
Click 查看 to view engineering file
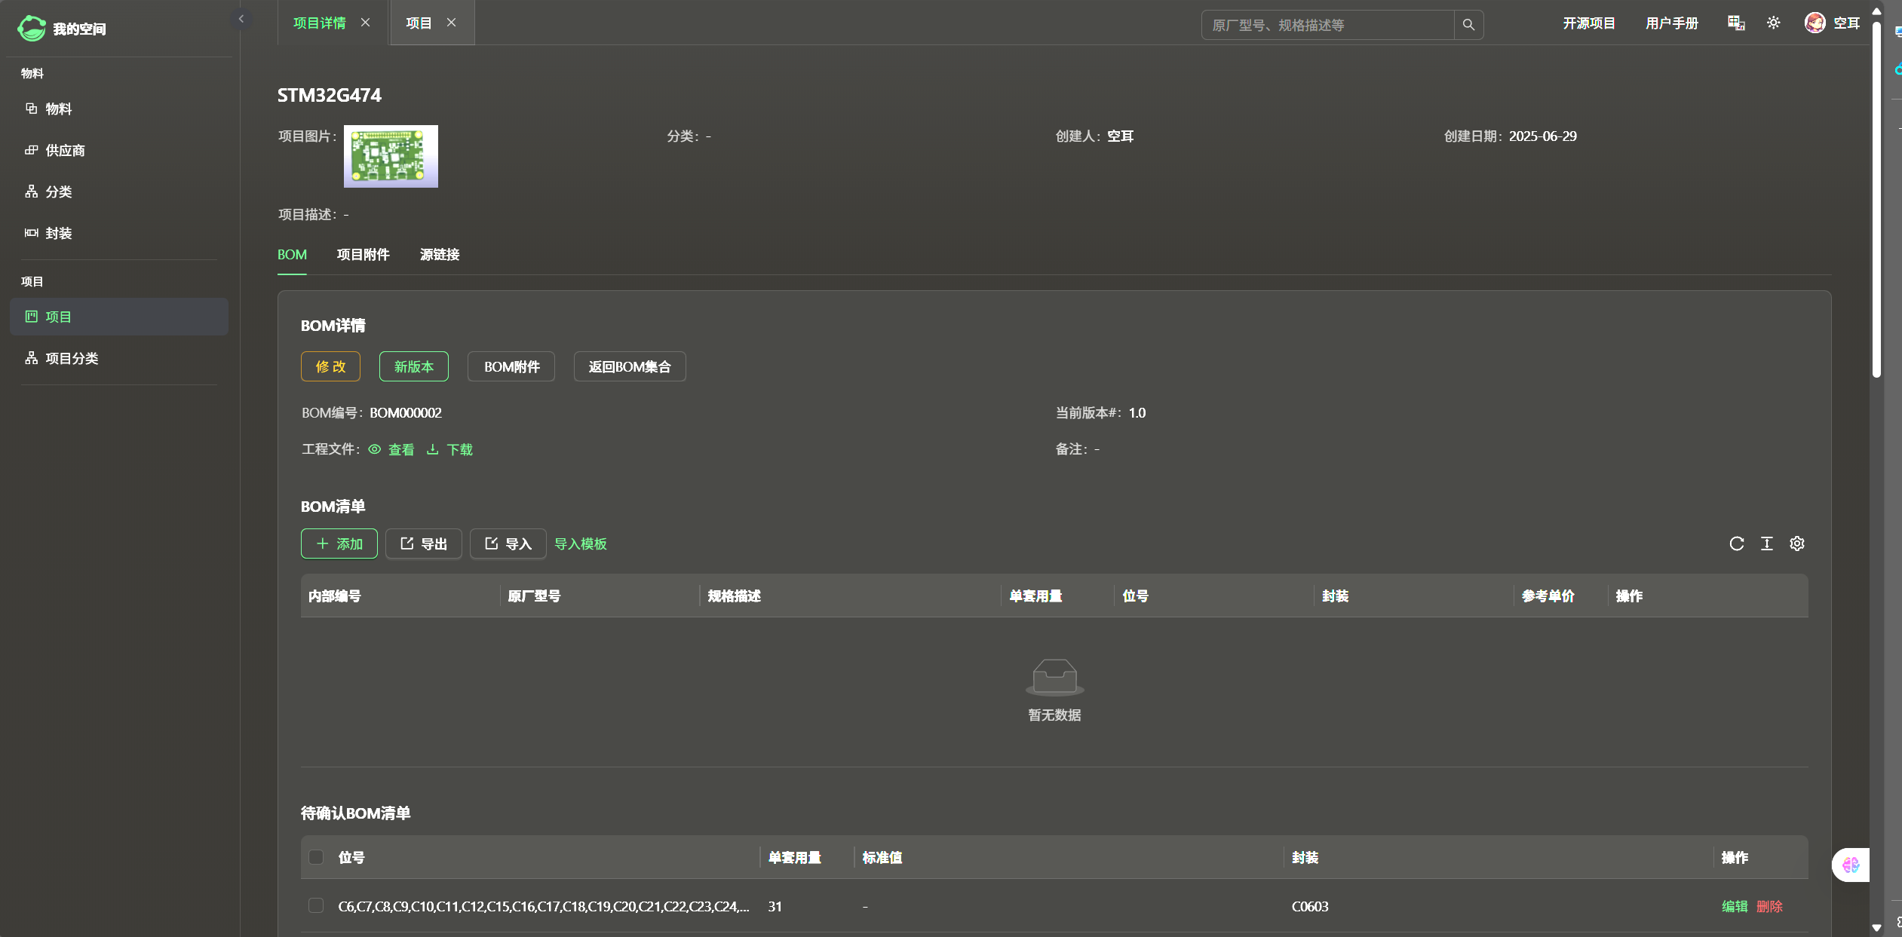coord(391,449)
